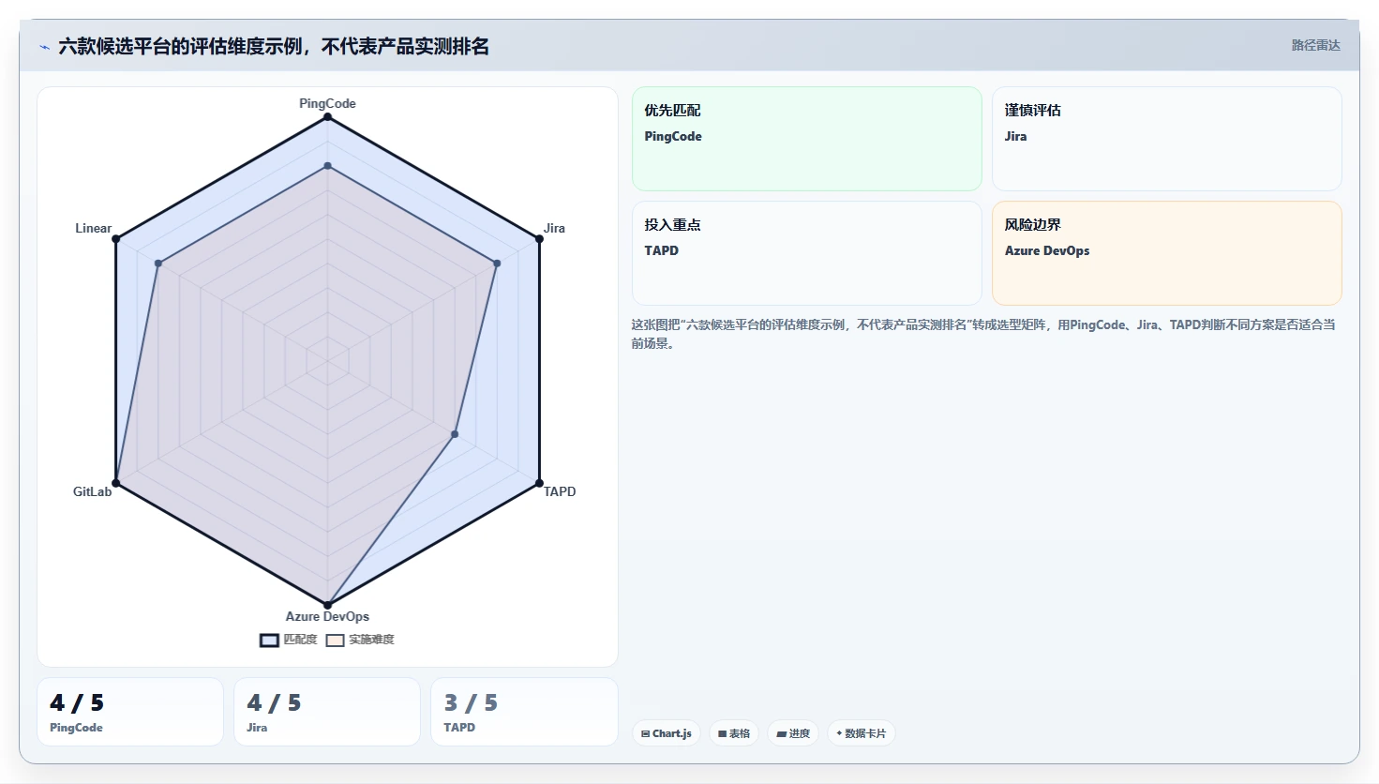1379x784 pixels.
Task: Toggle the 实施难度 legend swatch
Action: 335,640
